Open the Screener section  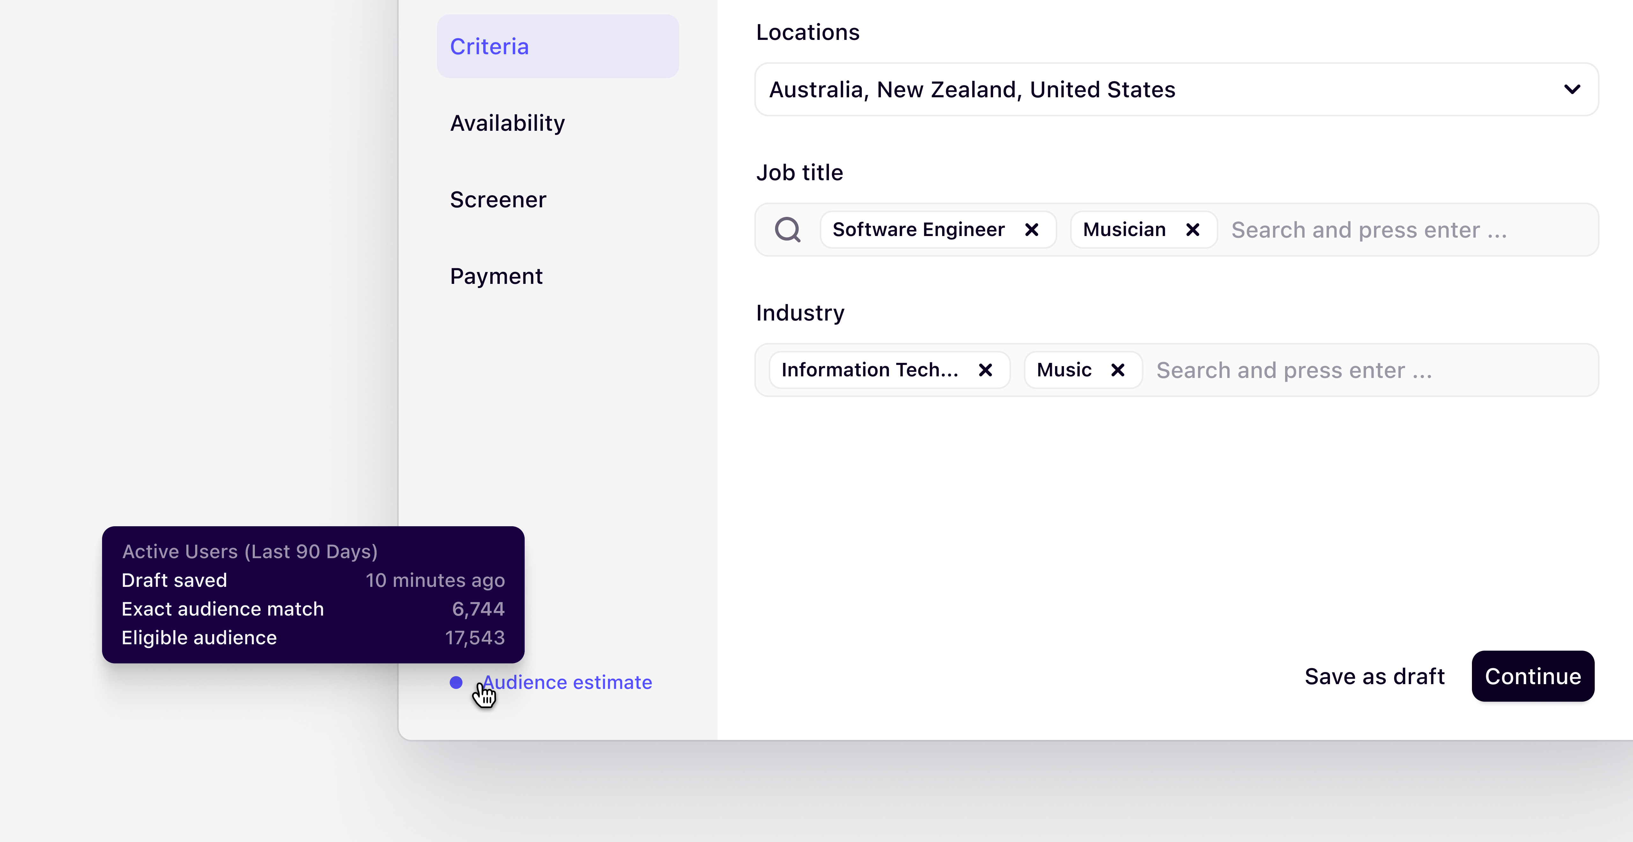(498, 199)
